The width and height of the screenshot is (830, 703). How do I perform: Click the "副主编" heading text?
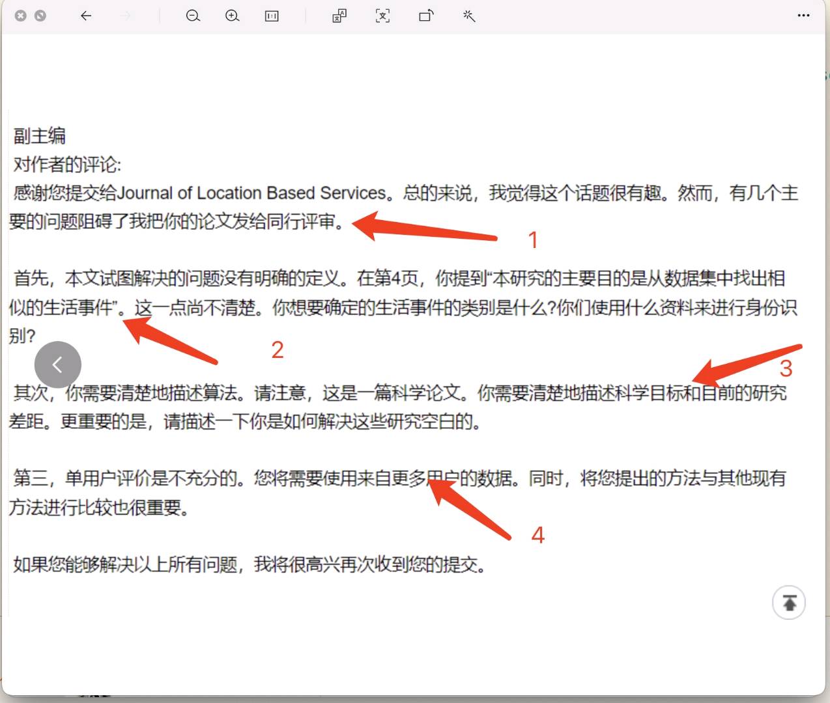pyautogui.click(x=40, y=136)
